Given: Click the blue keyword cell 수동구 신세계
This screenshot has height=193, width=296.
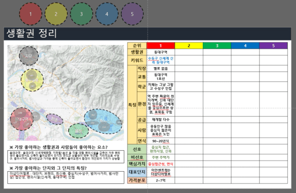Looking at the screenshot, I should click(161, 60).
